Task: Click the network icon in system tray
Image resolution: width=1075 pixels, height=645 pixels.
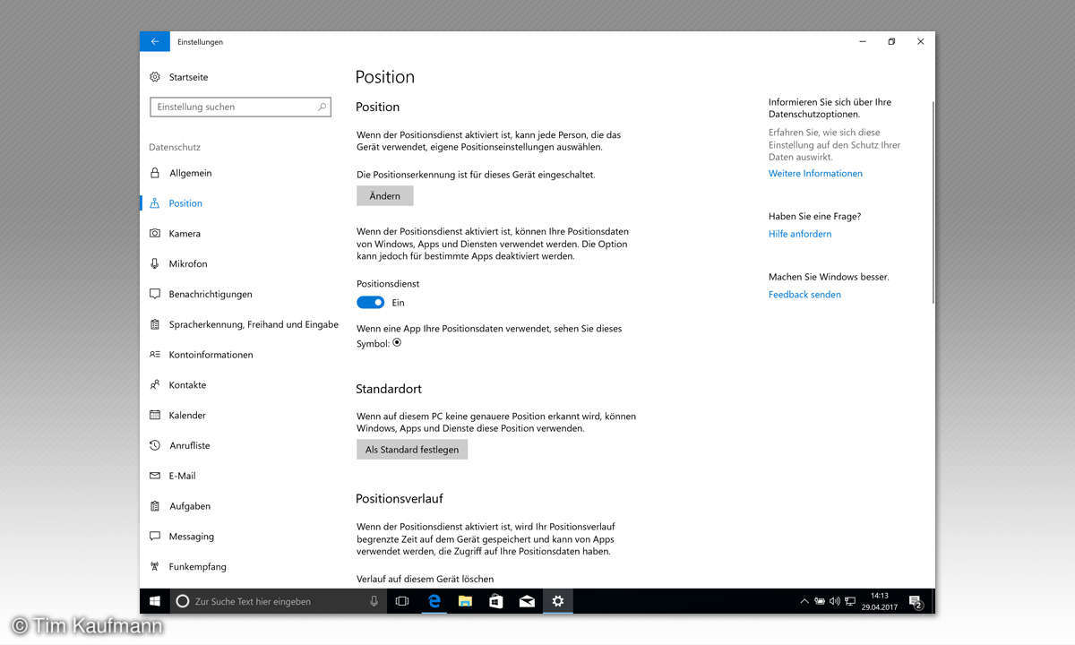Action: [x=850, y=601]
